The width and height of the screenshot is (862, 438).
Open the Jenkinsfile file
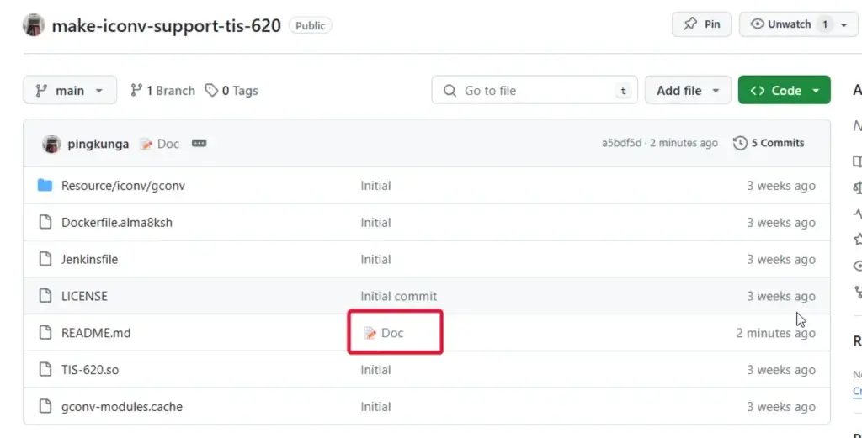click(89, 259)
